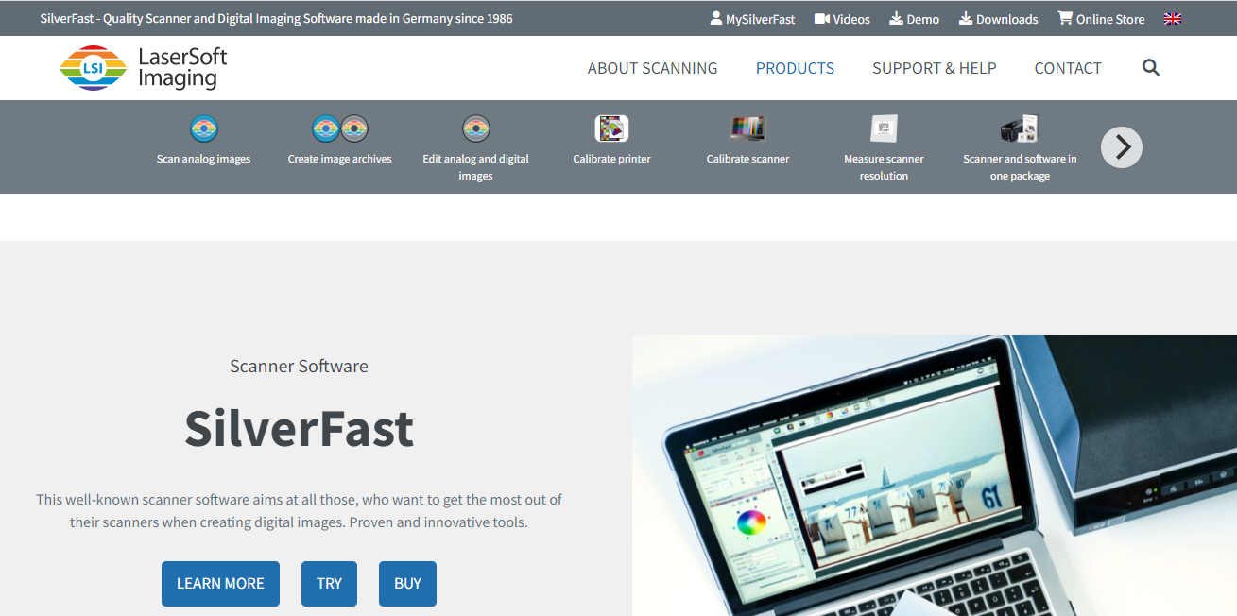
Task: Click the TRY button
Action: click(329, 584)
